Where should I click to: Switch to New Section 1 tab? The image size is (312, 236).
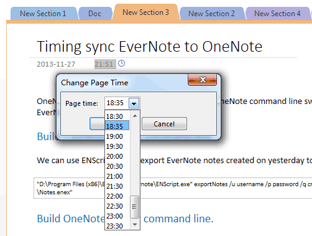43,14
